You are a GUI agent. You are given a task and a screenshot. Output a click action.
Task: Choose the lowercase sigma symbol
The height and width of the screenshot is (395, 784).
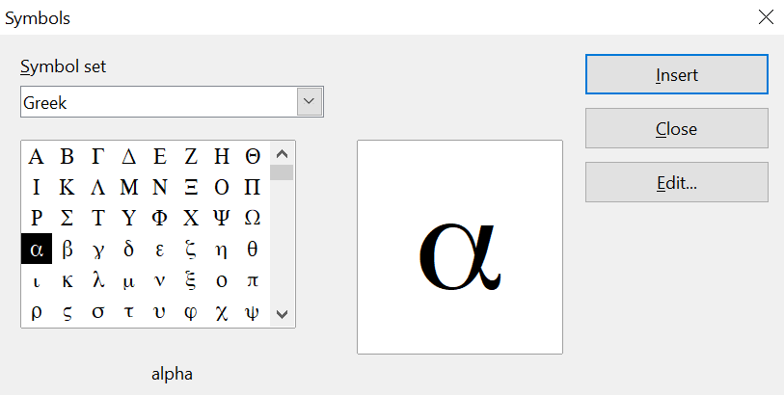[98, 311]
